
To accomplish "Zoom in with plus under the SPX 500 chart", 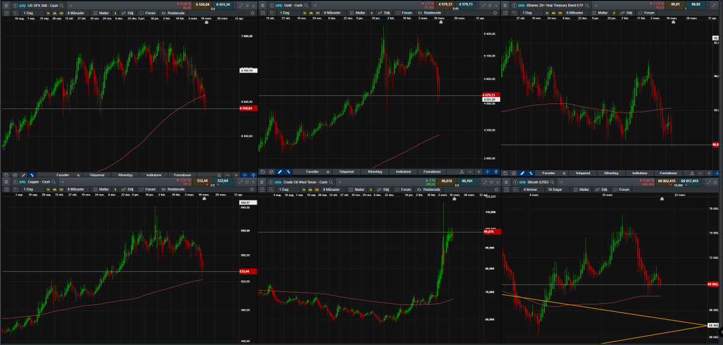I will 236,175.
